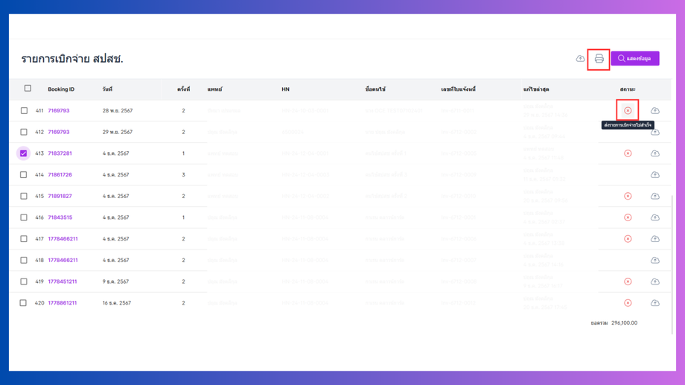Click the upload cloud icon for row 419
Screen dimensions: 685x385
pos(655,281)
